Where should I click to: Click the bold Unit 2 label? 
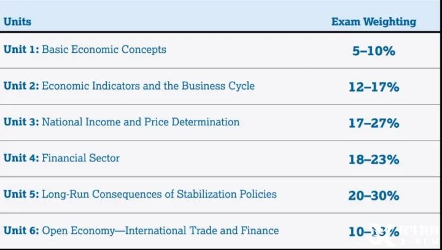pos(21,85)
